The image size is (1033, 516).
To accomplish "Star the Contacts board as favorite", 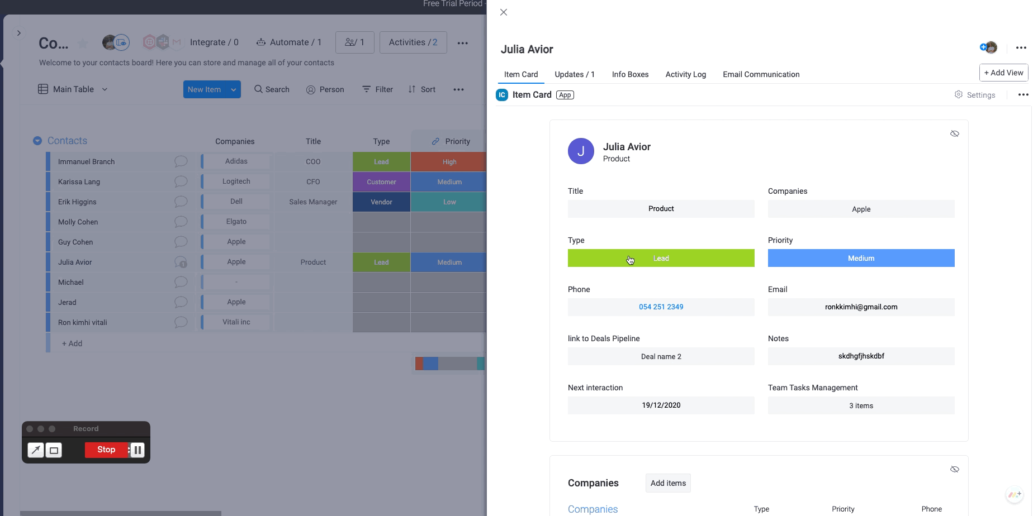I will click(83, 44).
